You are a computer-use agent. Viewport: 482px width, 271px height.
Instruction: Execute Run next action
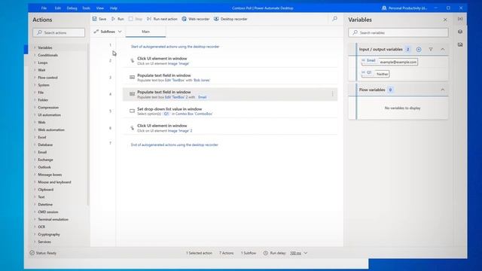162,19
